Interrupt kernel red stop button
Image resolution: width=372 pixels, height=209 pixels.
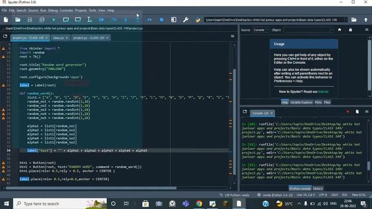coord(348,111)
